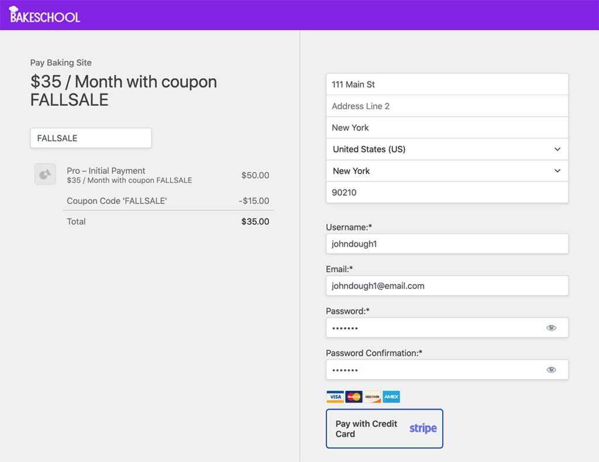Click the BakeSchool logo
Screen dimensions: 599x462
44,15
